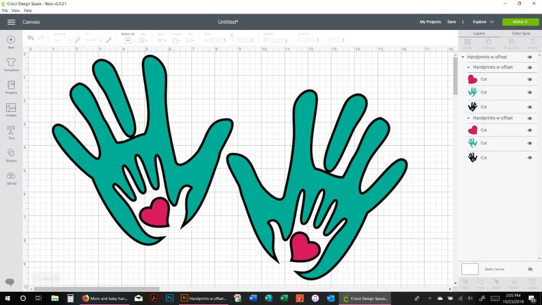Screen dimensions: 542x305
Task: Open the Templates panel
Action: (11, 62)
